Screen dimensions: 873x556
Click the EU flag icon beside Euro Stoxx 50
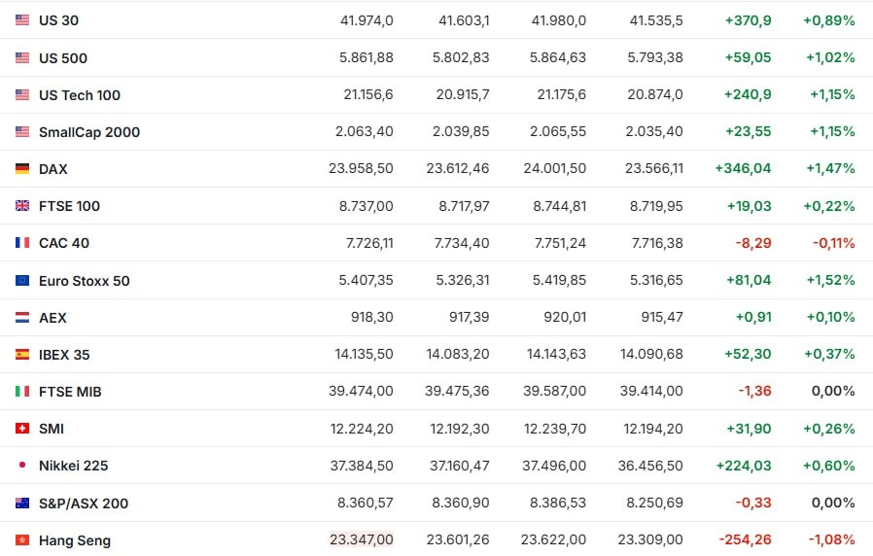pos(22,281)
